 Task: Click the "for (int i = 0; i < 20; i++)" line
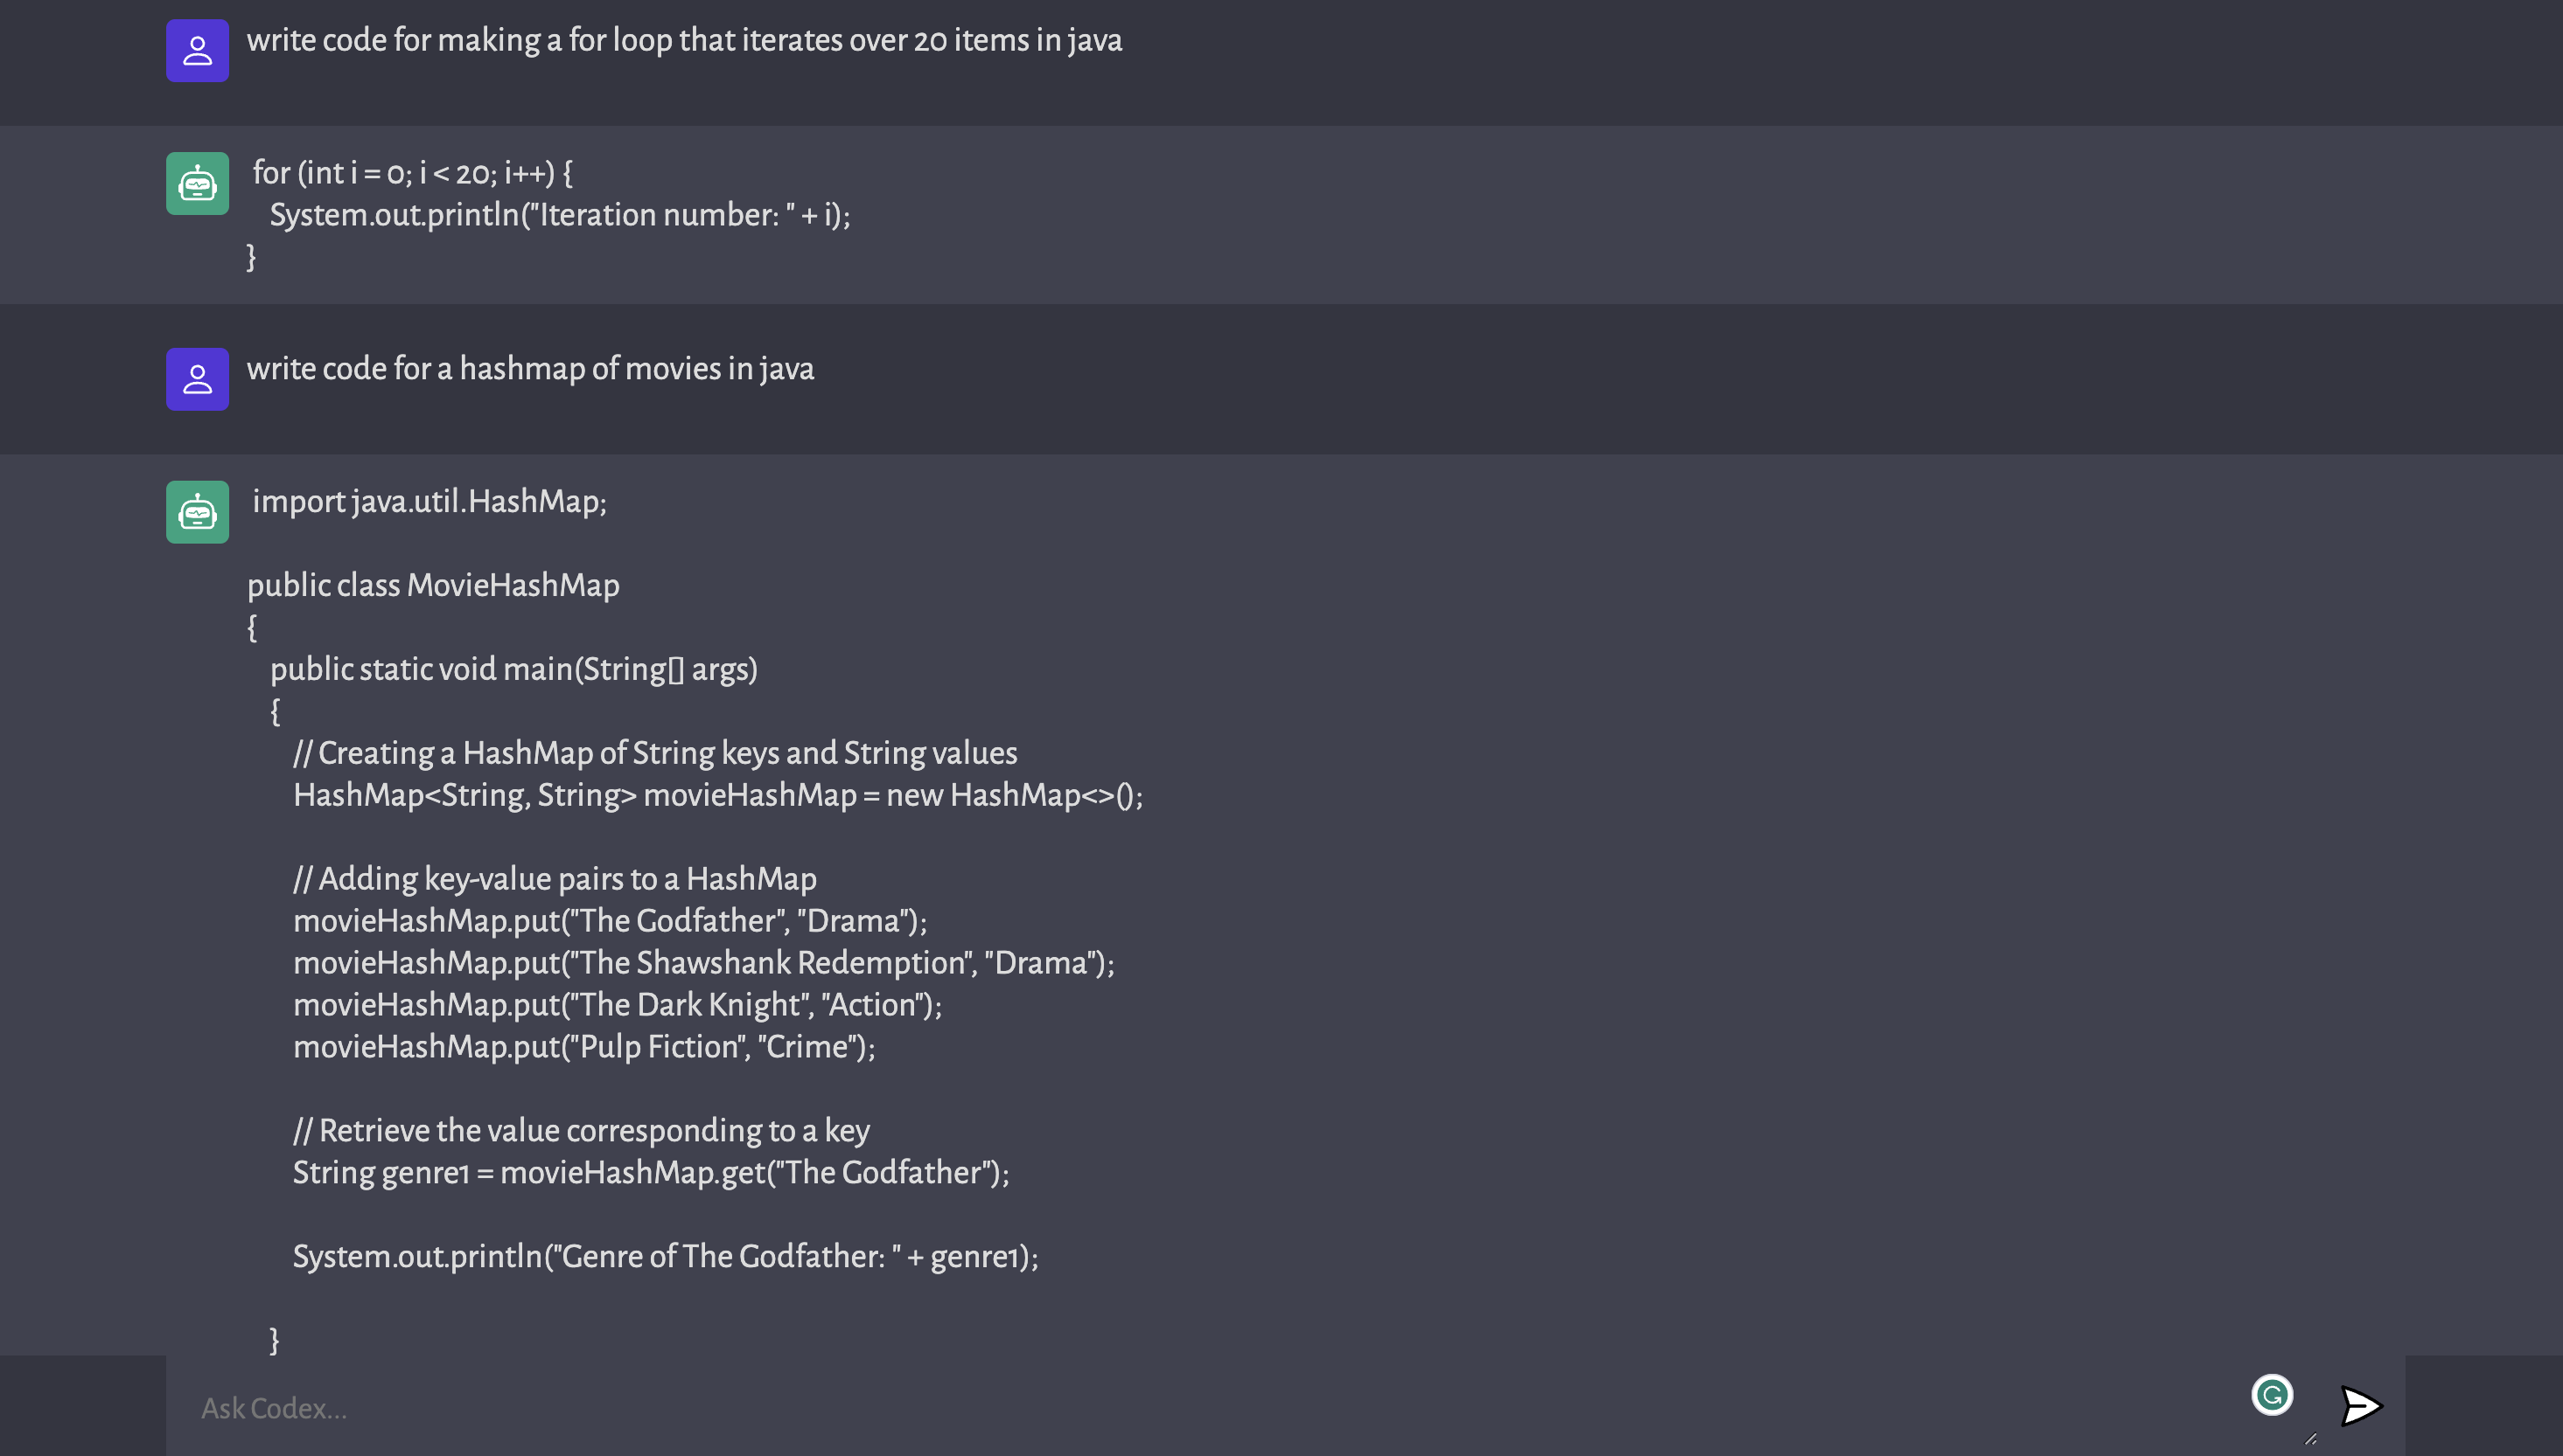(412, 173)
